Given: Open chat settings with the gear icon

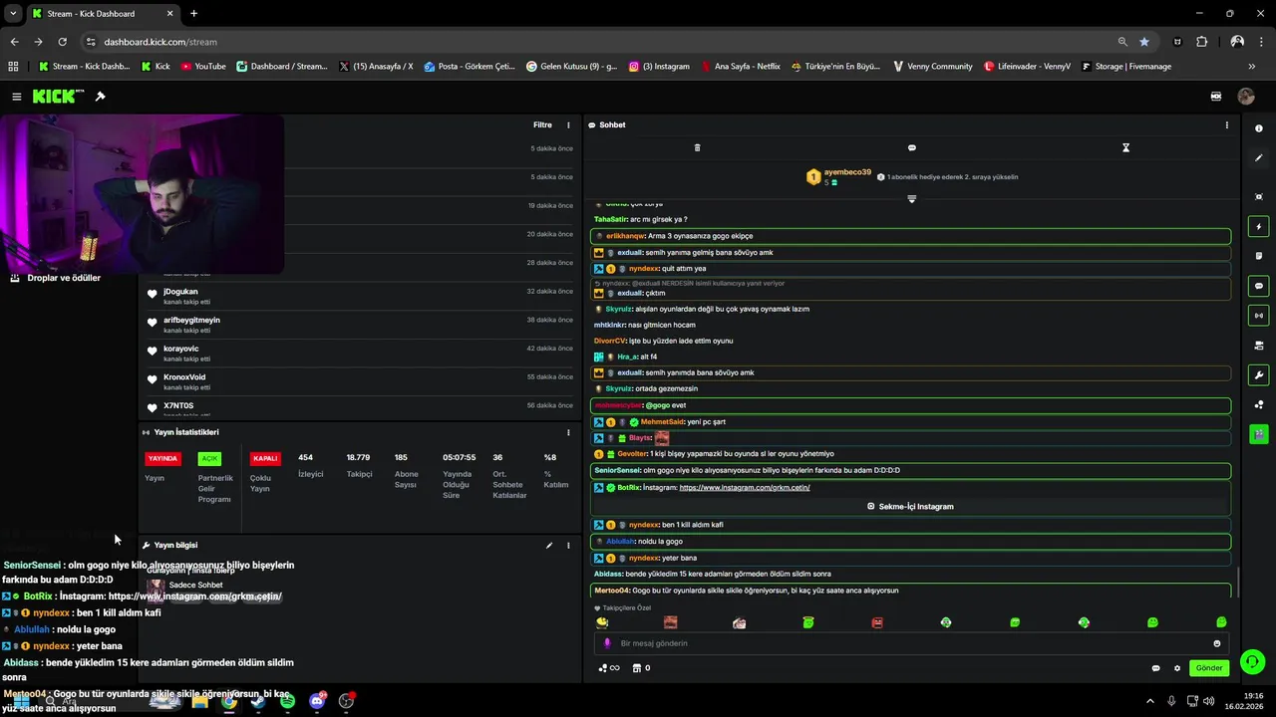Looking at the screenshot, I should [x=1177, y=668].
